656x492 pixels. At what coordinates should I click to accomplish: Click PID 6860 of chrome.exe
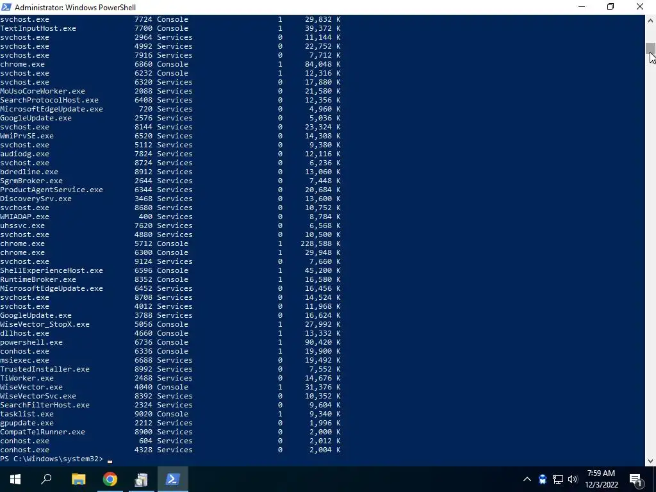click(x=143, y=65)
